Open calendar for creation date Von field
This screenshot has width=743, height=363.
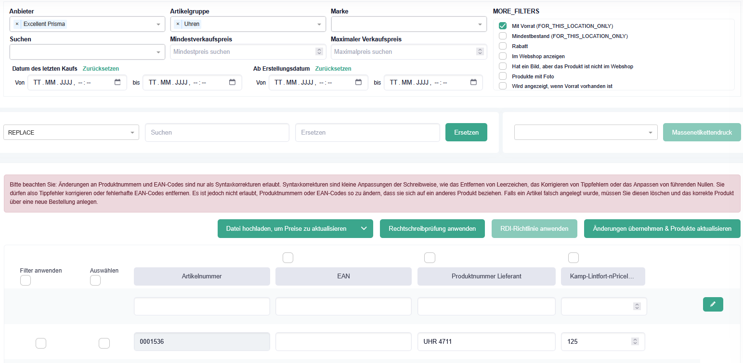click(x=358, y=82)
